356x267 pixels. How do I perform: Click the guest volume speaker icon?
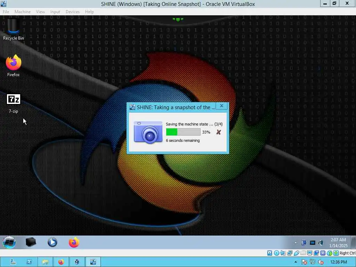click(321, 243)
